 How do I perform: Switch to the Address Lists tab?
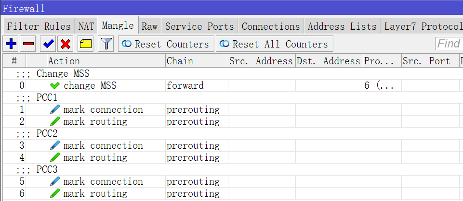click(342, 26)
